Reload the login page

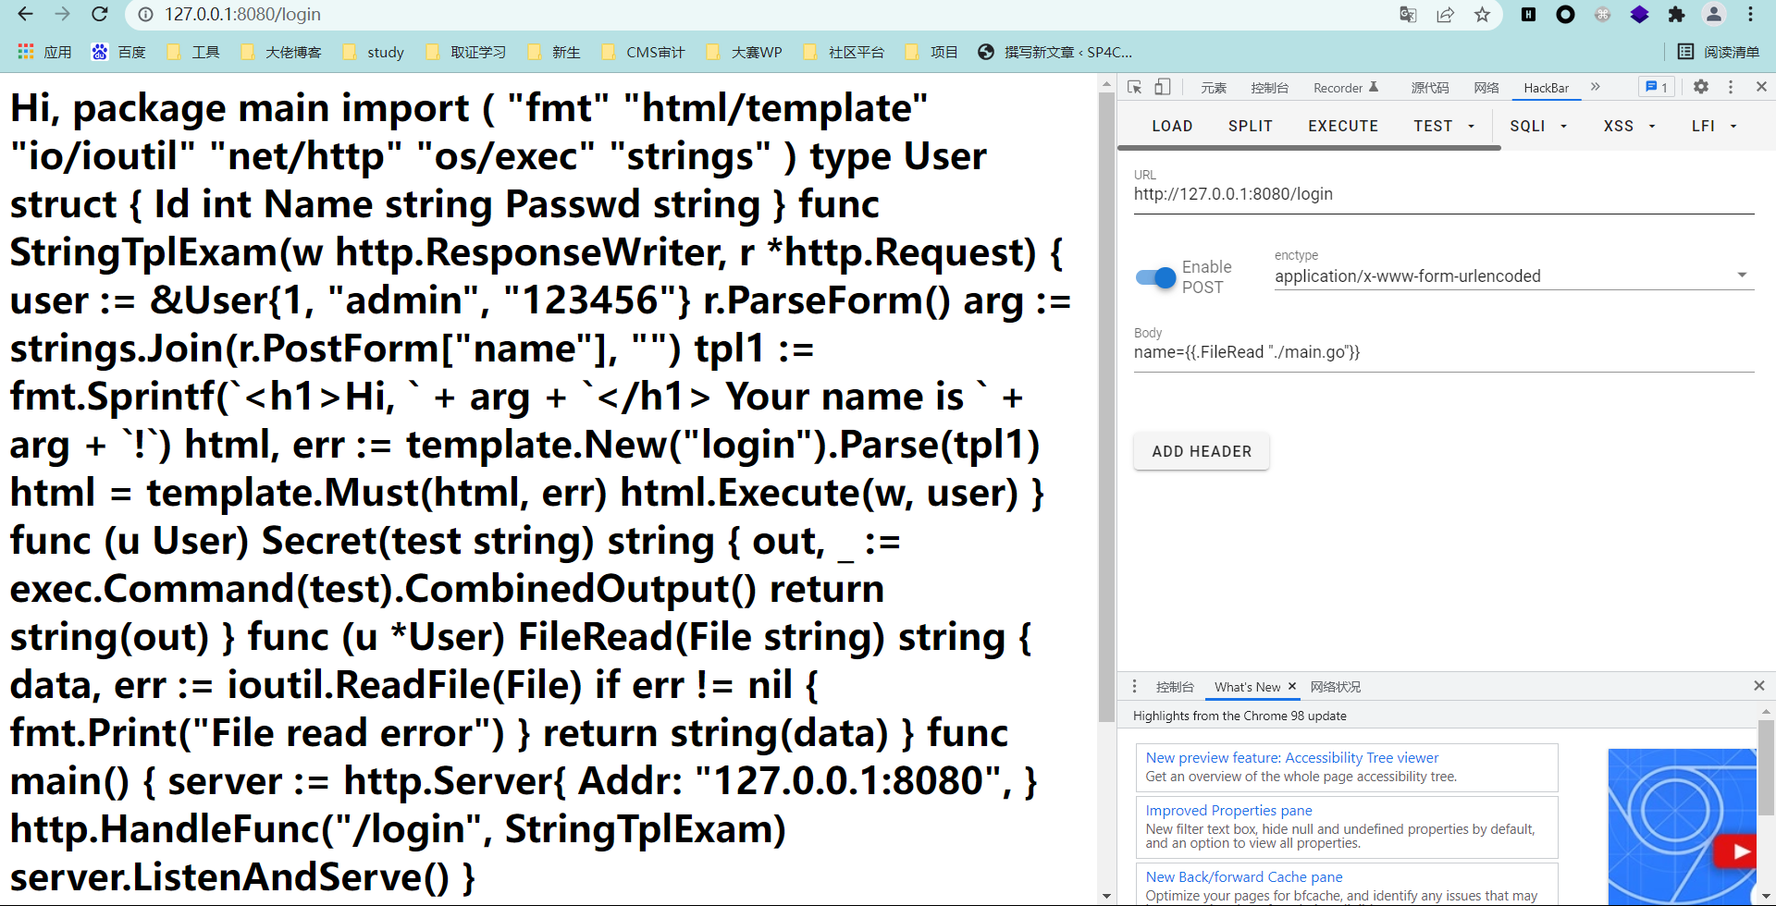coord(100,14)
